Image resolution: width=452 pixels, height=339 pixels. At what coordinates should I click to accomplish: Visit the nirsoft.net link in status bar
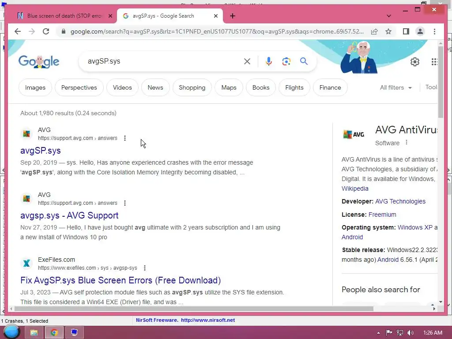[208, 320]
